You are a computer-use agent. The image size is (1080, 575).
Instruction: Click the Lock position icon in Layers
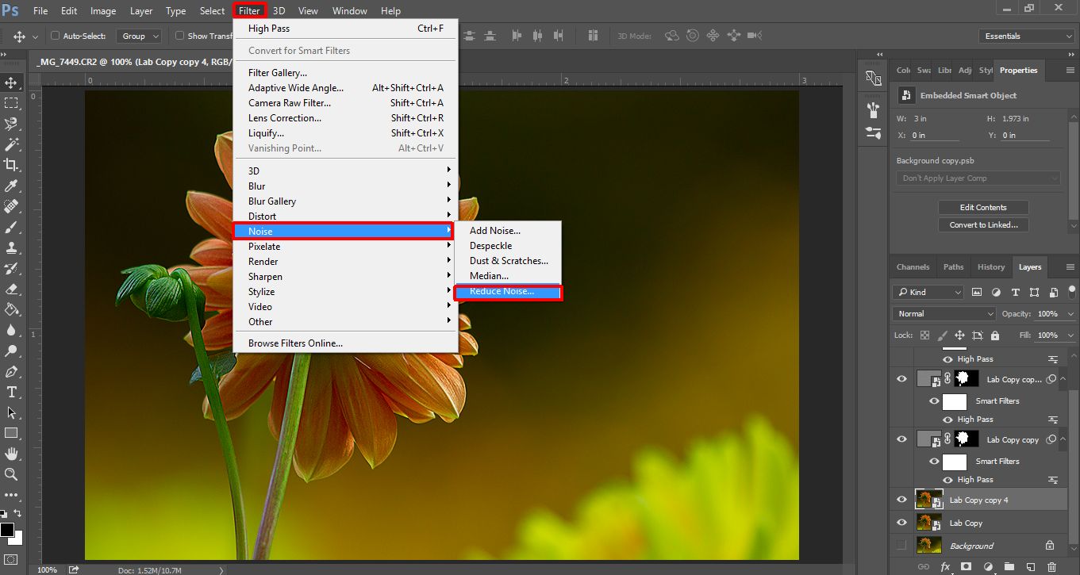(960, 335)
